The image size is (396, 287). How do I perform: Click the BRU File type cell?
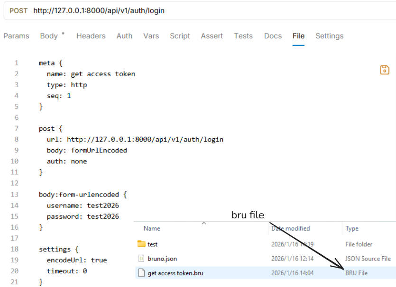point(356,273)
